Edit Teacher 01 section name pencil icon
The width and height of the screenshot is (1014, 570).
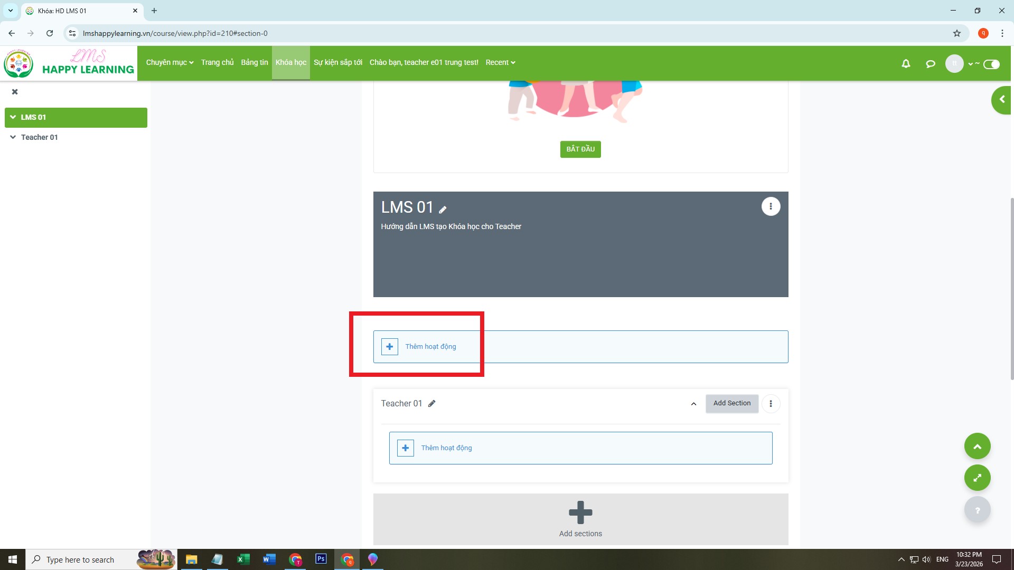click(x=431, y=404)
